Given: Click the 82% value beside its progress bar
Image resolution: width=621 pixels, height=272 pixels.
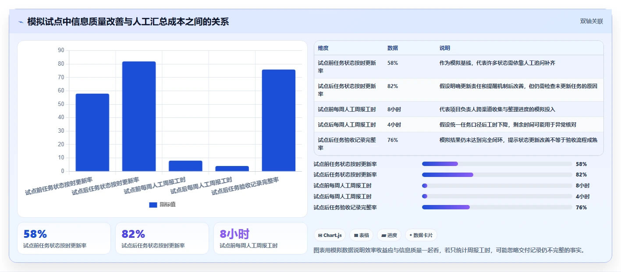Looking at the screenshot, I should click(581, 175).
